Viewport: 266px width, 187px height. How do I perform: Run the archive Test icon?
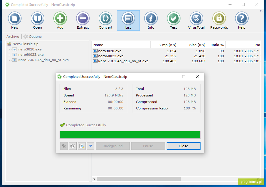[x=173, y=18]
